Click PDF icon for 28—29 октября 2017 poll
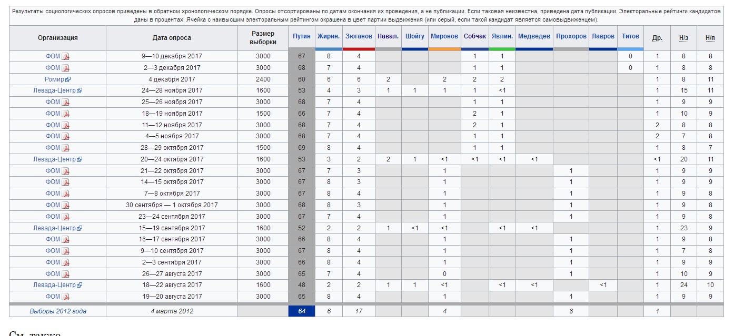734x336 pixels. [x=66, y=148]
